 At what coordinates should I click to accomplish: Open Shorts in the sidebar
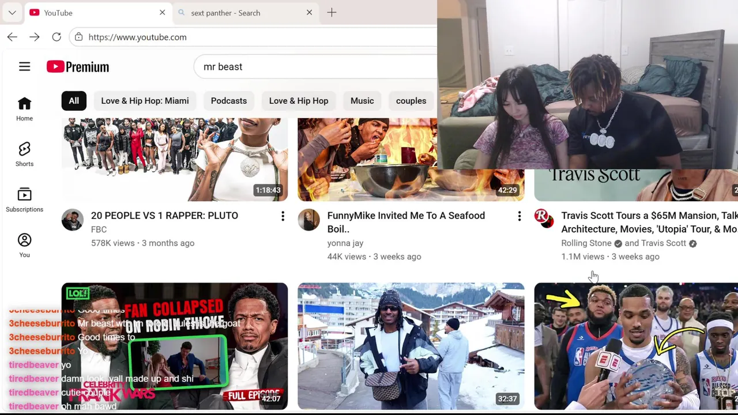coord(24,154)
